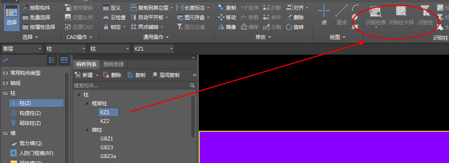Choose 按属性选择 select by property
449x163 pixels.
click(x=39, y=27)
